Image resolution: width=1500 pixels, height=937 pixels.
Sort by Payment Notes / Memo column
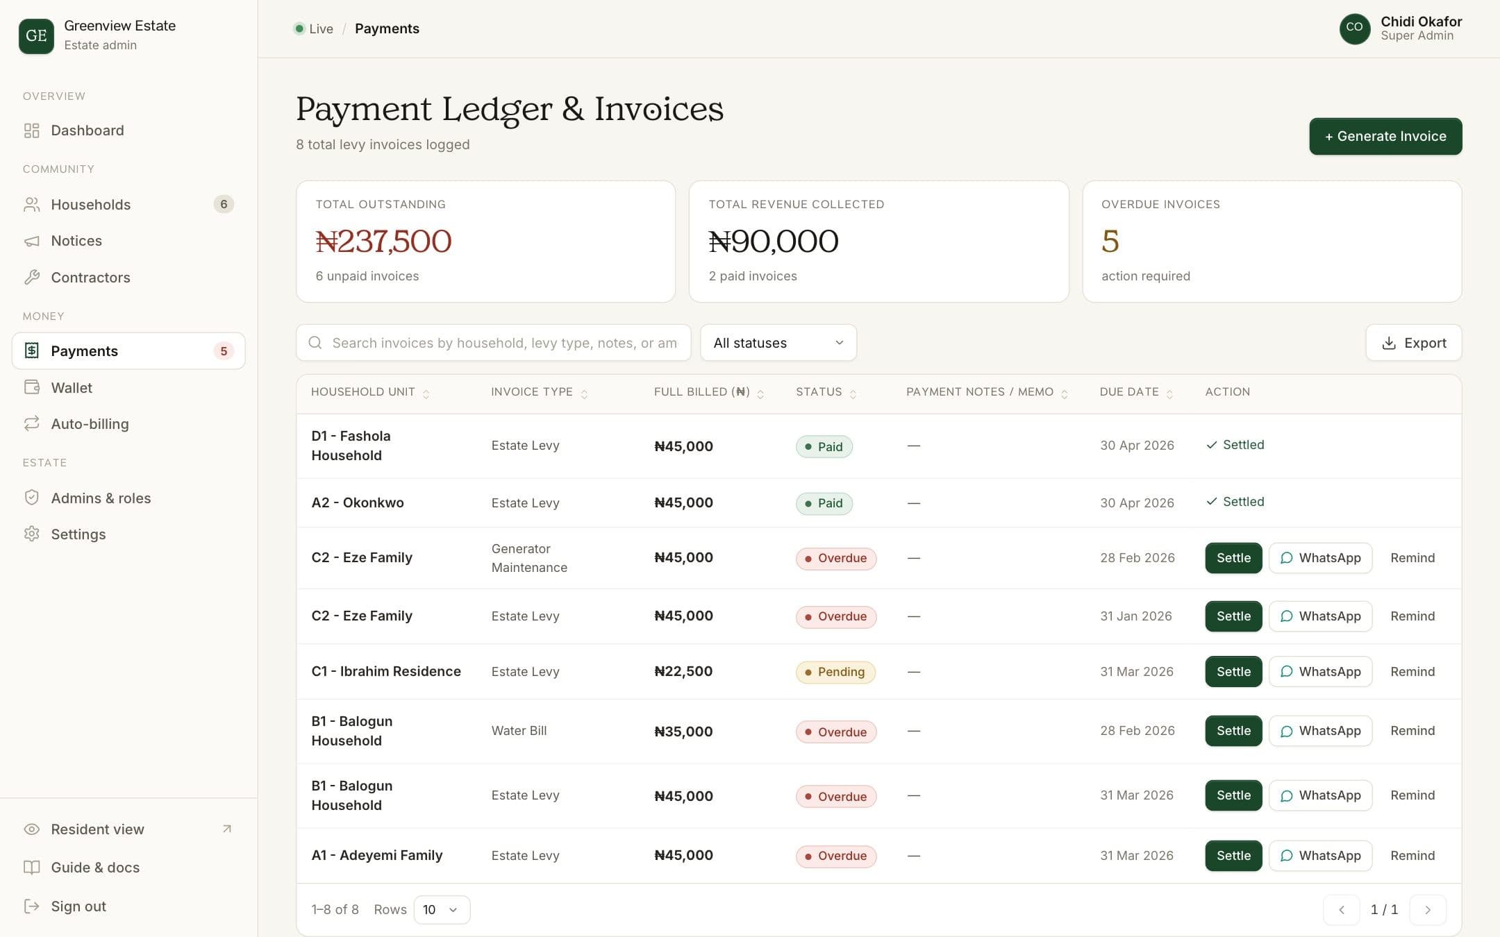coord(987,392)
